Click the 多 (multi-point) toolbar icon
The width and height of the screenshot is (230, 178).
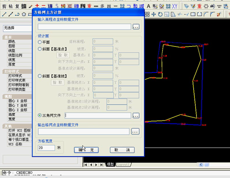click(102, 6)
